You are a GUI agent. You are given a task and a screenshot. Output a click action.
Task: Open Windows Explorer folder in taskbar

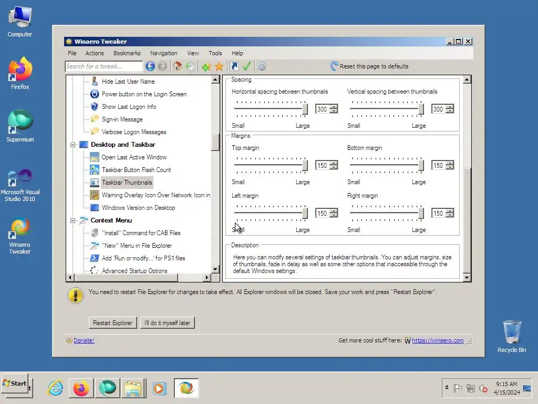click(133, 388)
